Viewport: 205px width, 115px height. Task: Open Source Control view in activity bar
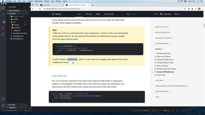[x=3, y=21]
